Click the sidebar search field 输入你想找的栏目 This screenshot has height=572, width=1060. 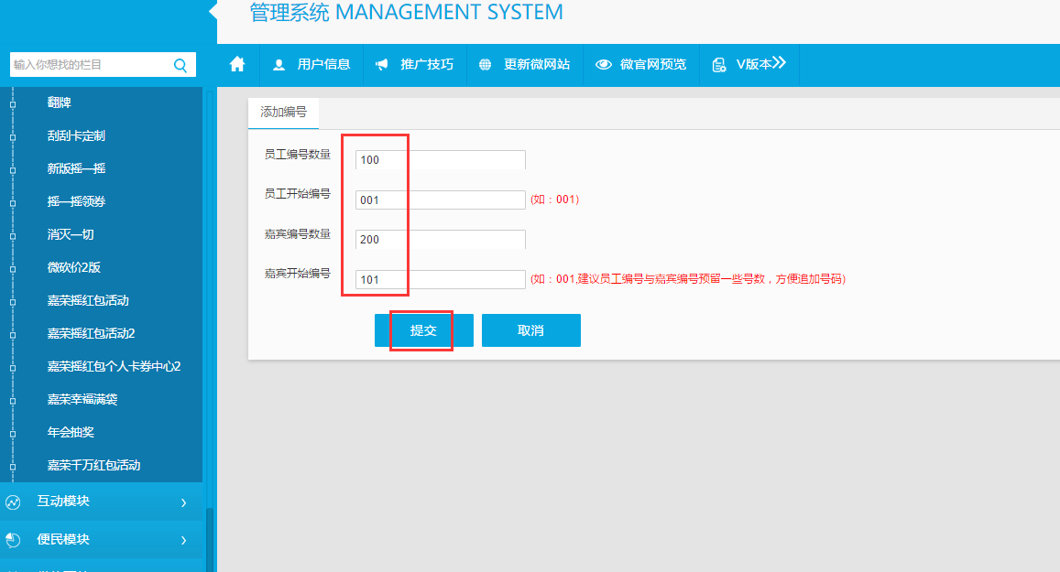[87, 65]
